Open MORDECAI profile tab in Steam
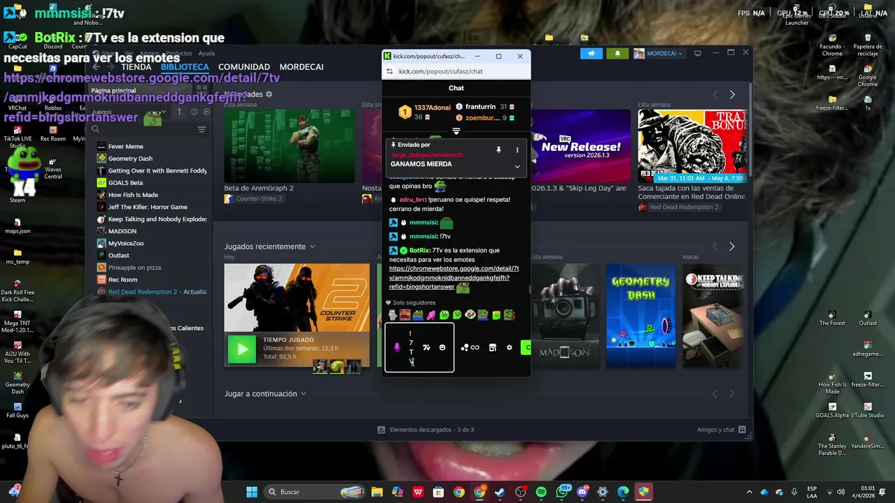 coord(301,67)
